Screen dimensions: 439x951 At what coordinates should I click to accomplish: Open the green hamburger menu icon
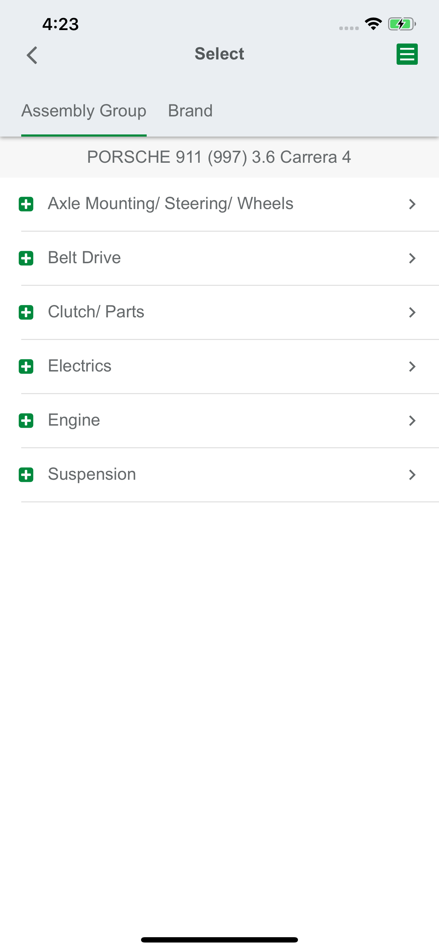(407, 54)
